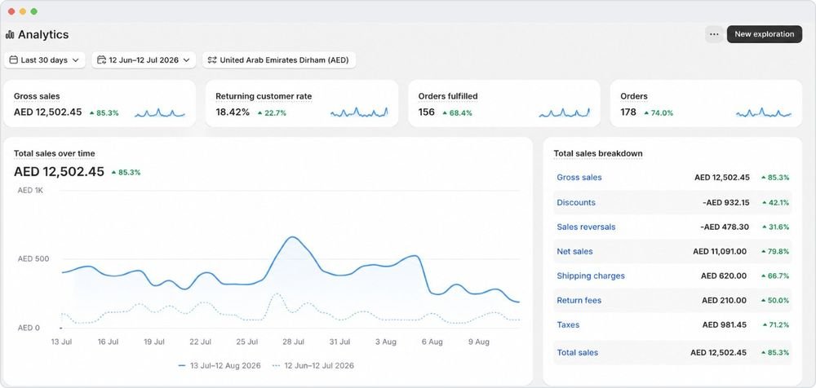Click the Gross sales card title
The image size is (816, 388).
(x=37, y=96)
